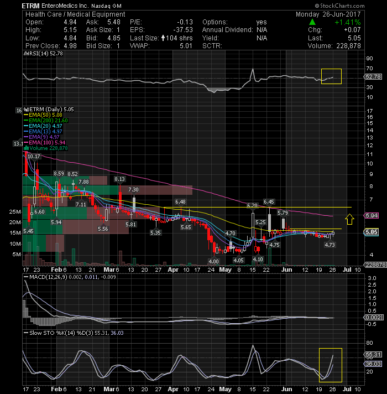The width and height of the screenshot is (387, 394).
Task: Click the 5.05 last price axis tag
Action: (x=371, y=232)
